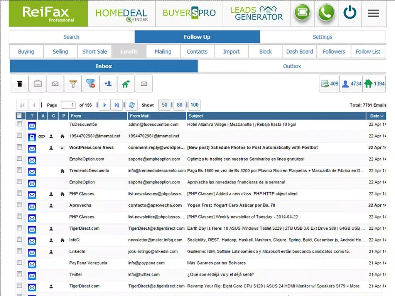Check the InfoQ email checkbox
The image size is (395, 296).
point(19,239)
